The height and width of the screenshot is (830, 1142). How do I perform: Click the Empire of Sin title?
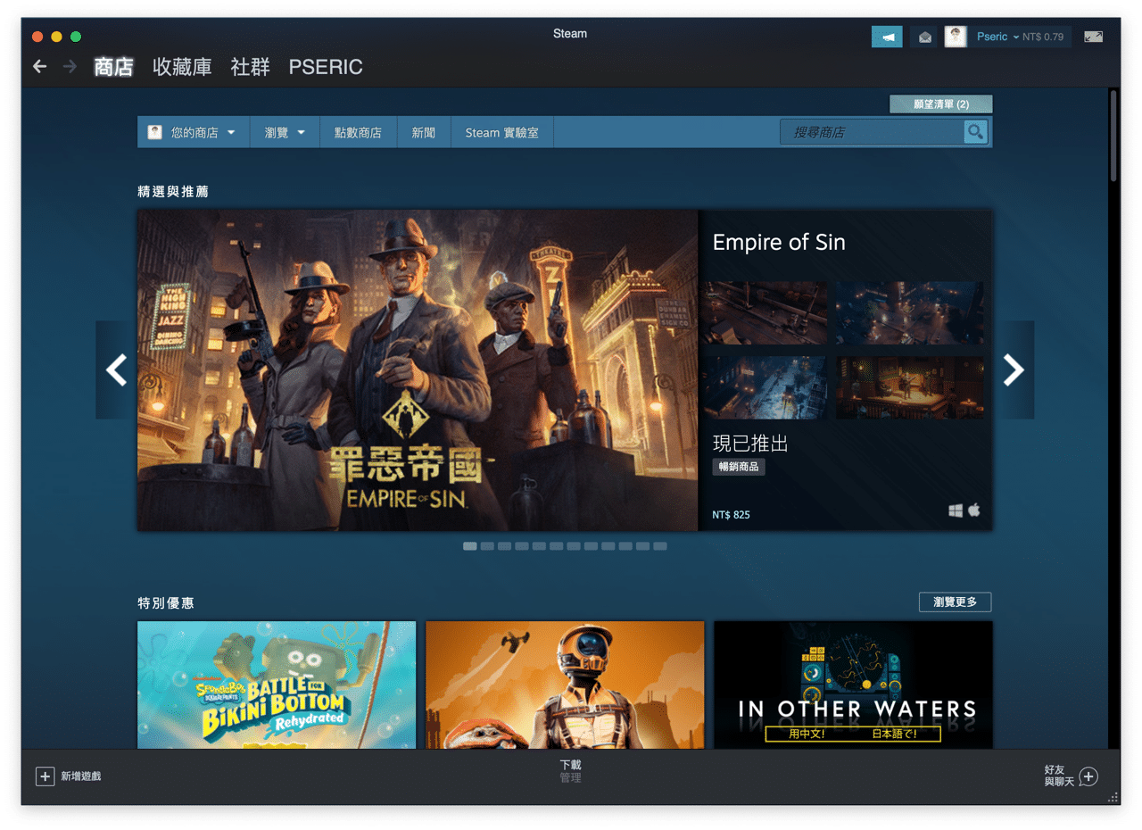[779, 242]
